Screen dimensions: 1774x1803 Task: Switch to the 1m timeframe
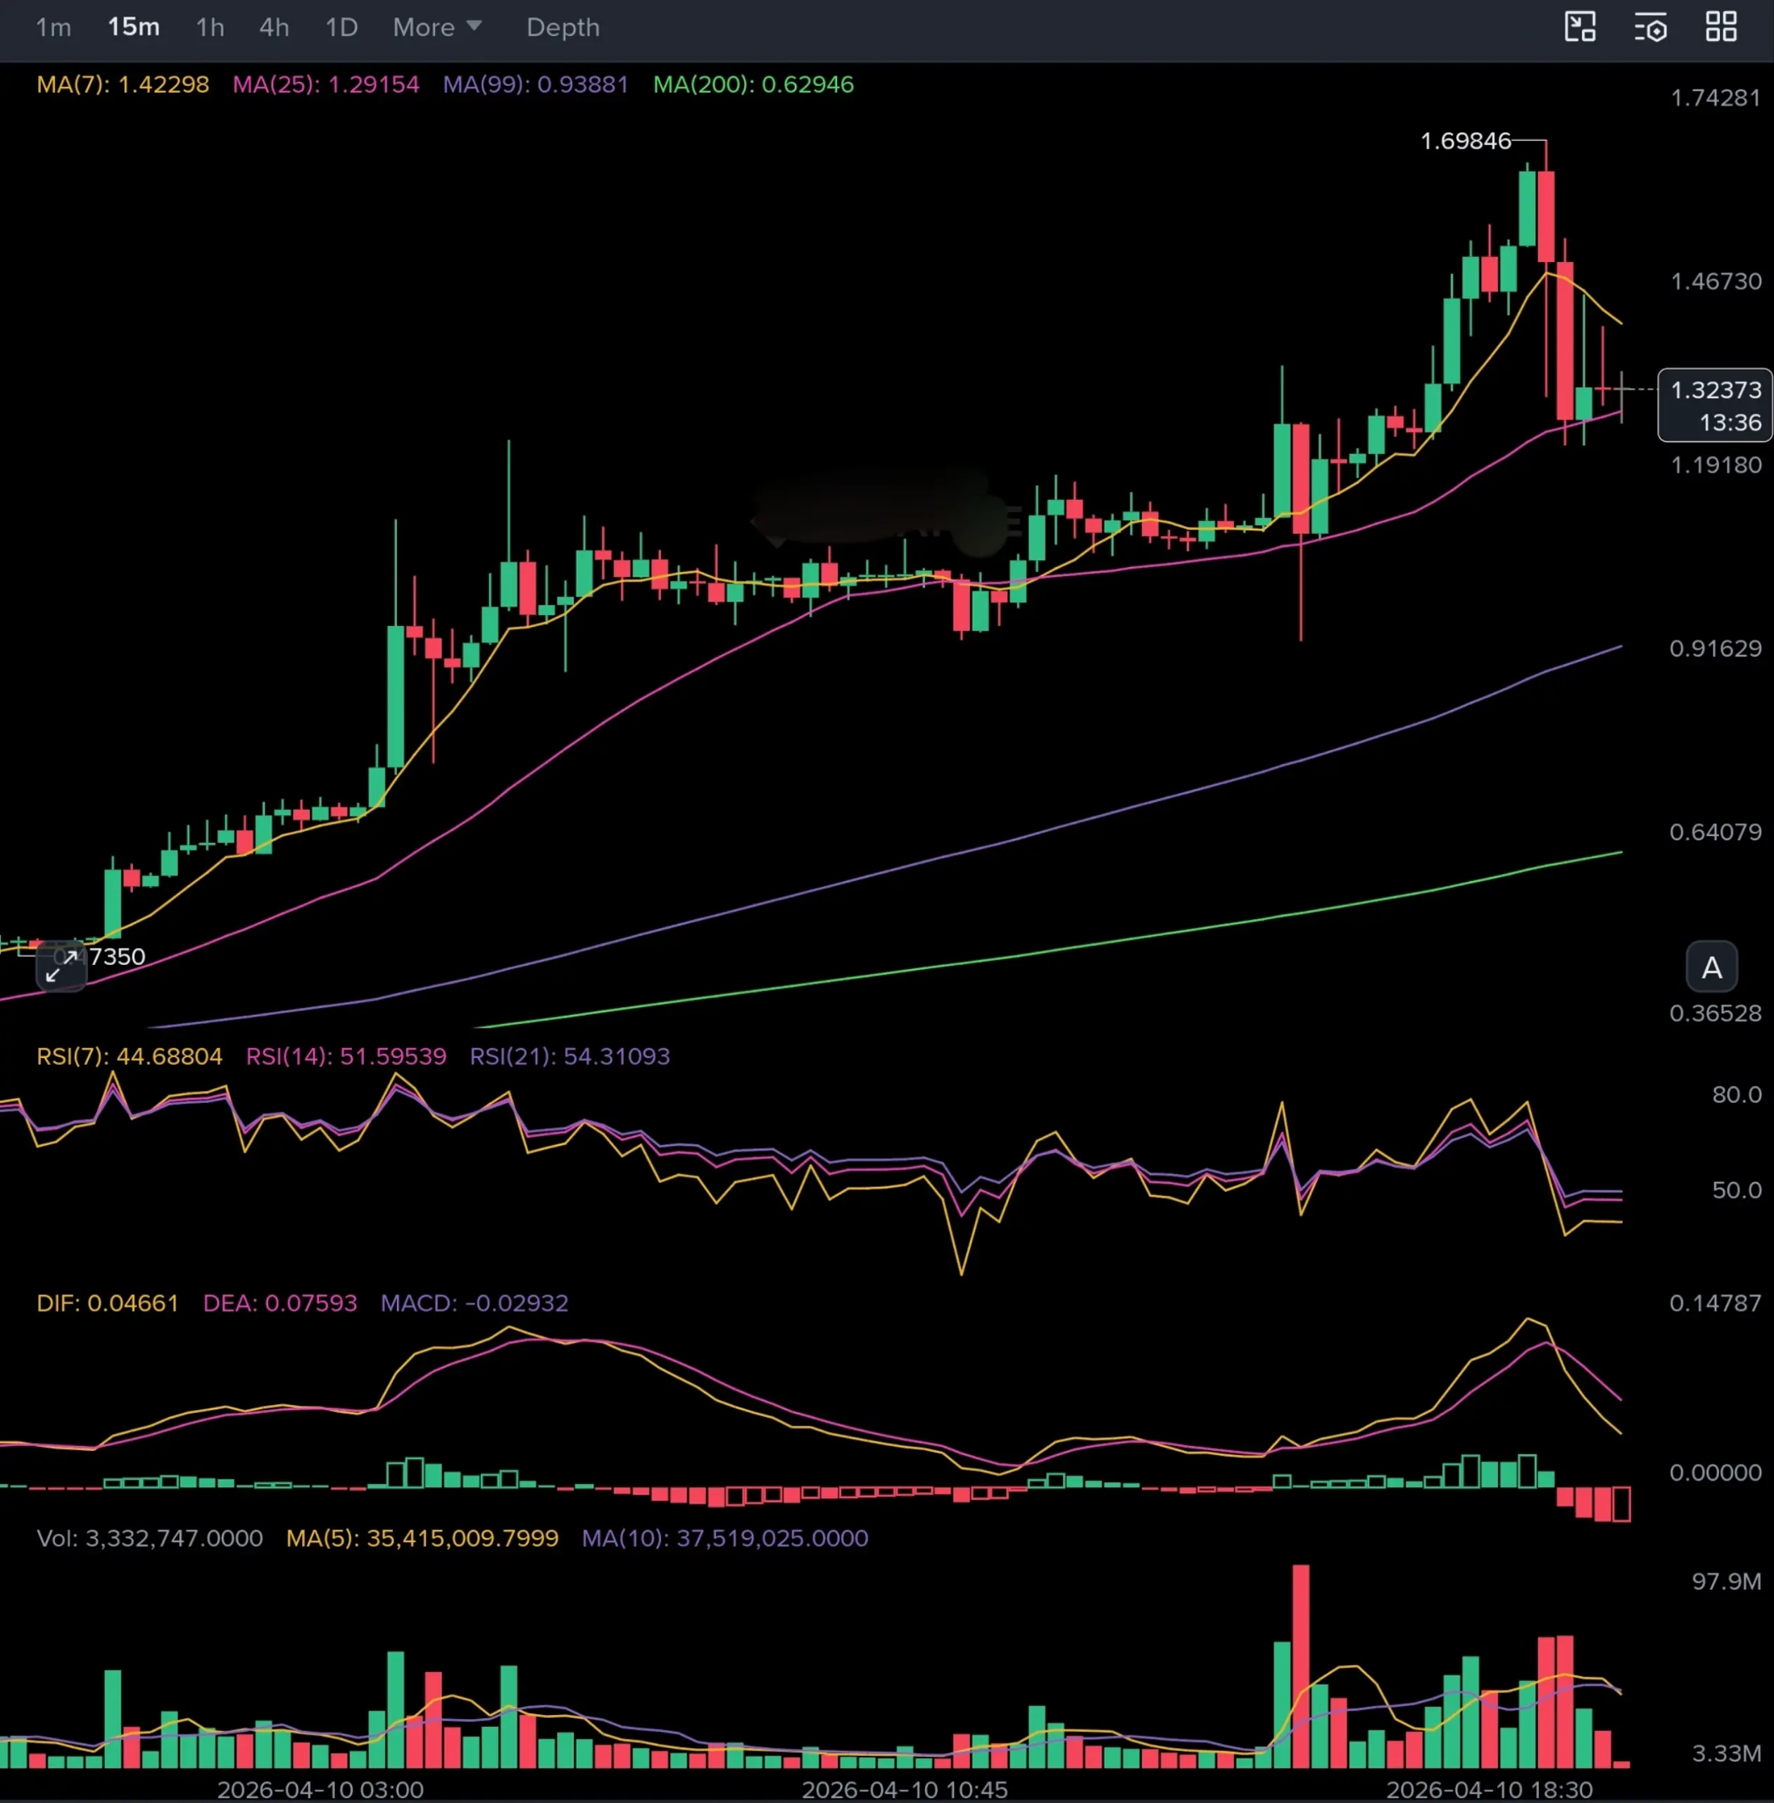point(53,27)
